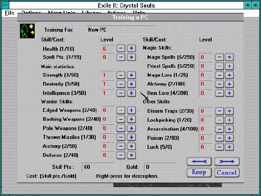Raise Luck with plus button
This screenshot has width=261, height=196.
(x=229, y=147)
